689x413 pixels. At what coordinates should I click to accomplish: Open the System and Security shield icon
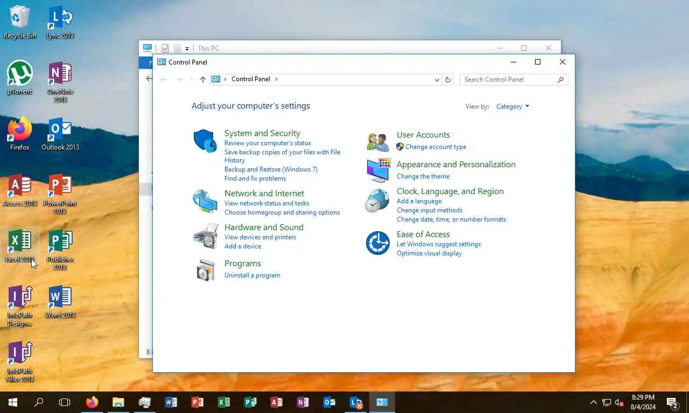coord(205,141)
